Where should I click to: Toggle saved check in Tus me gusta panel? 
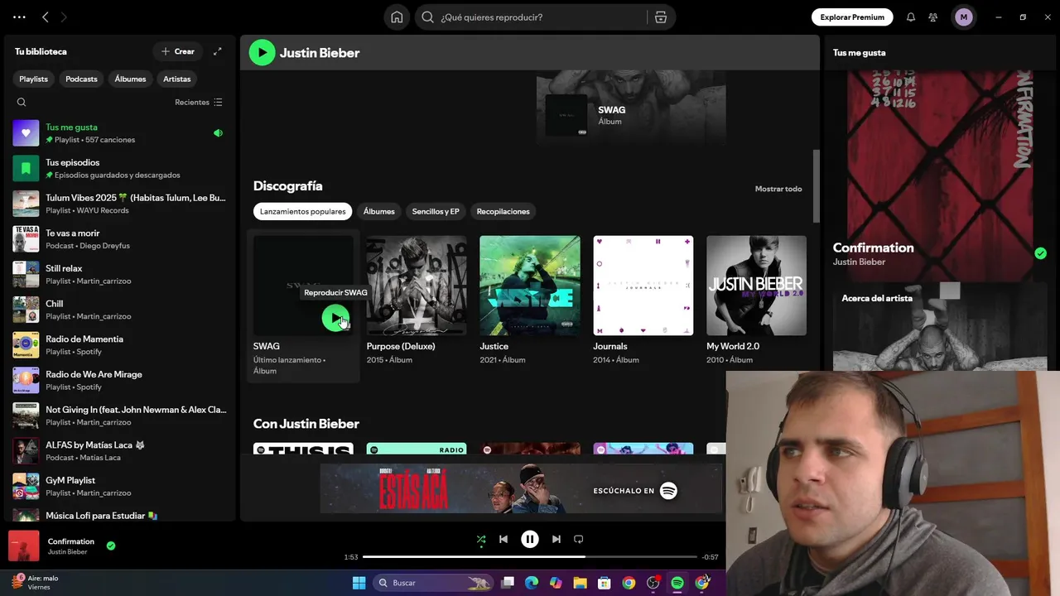point(1040,253)
